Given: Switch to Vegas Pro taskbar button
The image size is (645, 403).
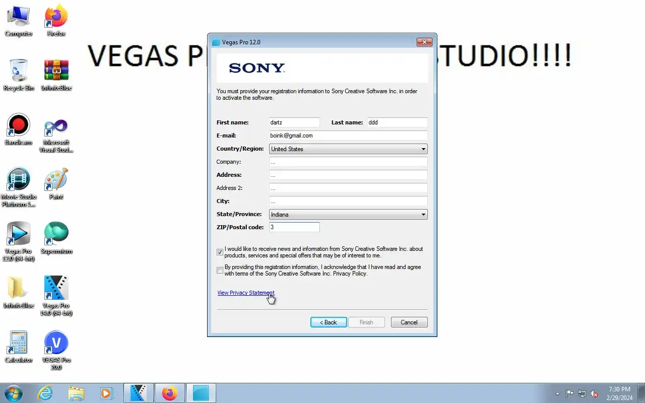Looking at the screenshot, I should [x=138, y=393].
